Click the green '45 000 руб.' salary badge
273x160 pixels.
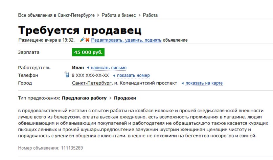pos(88,52)
